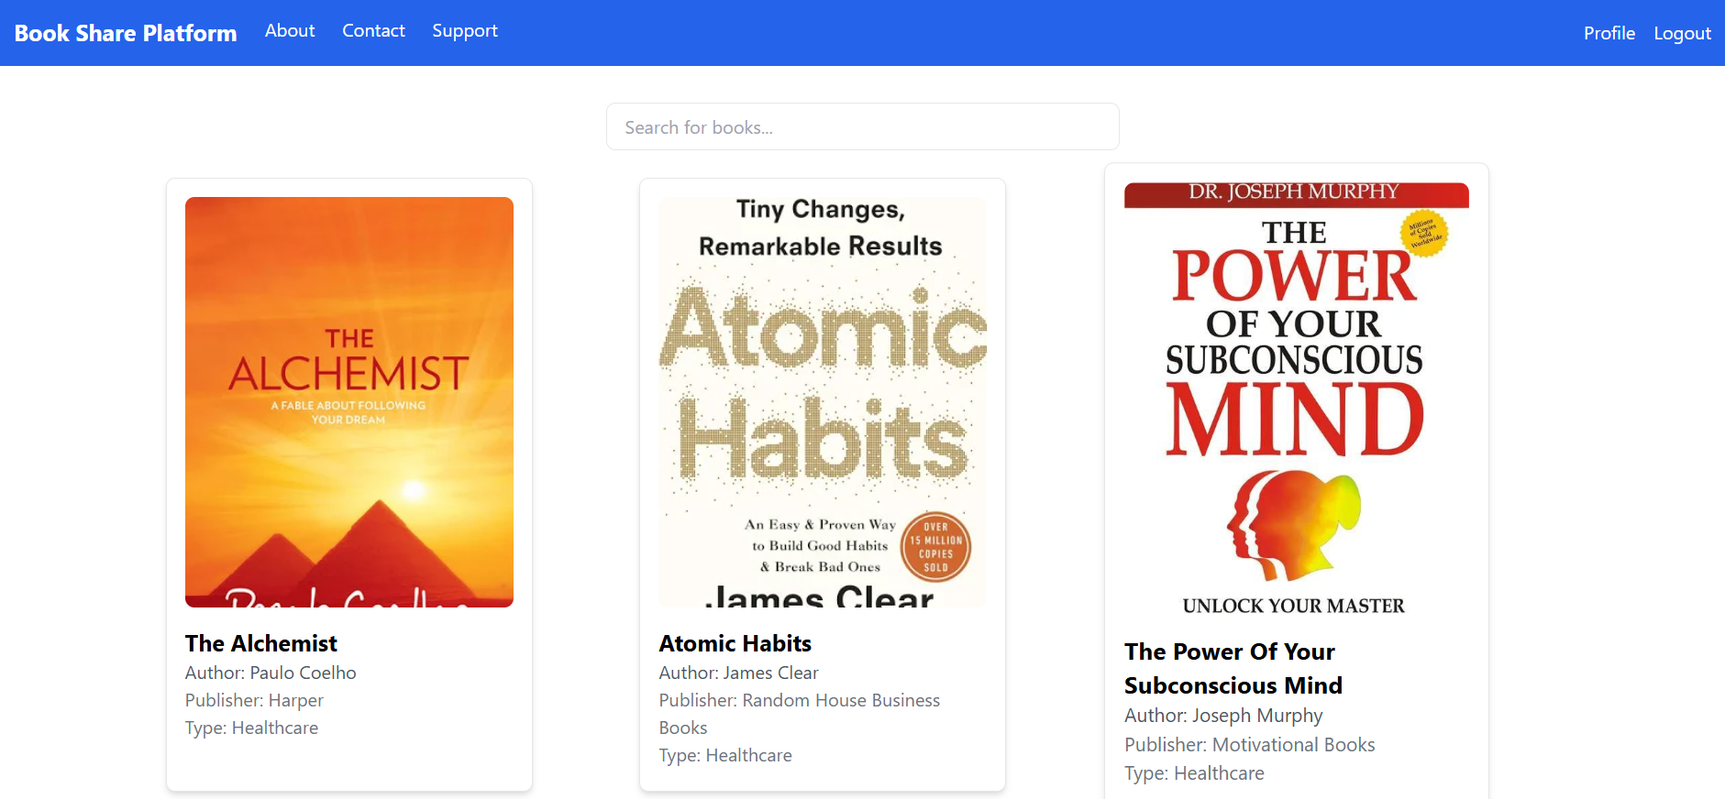The image size is (1725, 799).
Task: Open the About page
Action: click(290, 31)
